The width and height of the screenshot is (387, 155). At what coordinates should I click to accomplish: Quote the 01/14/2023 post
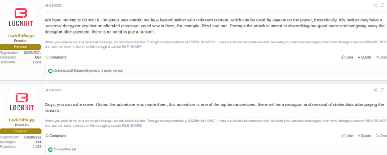(364, 136)
